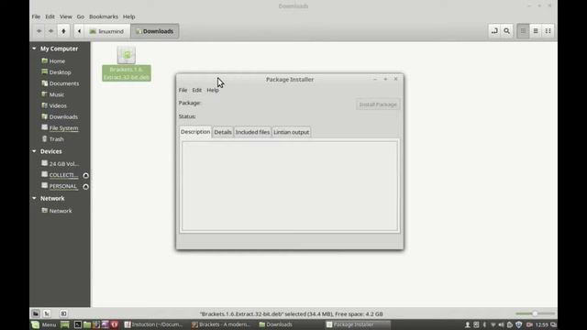This screenshot has width=587, height=330.
Task: Launch the file manager from the panel
Action: (x=87, y=324)
